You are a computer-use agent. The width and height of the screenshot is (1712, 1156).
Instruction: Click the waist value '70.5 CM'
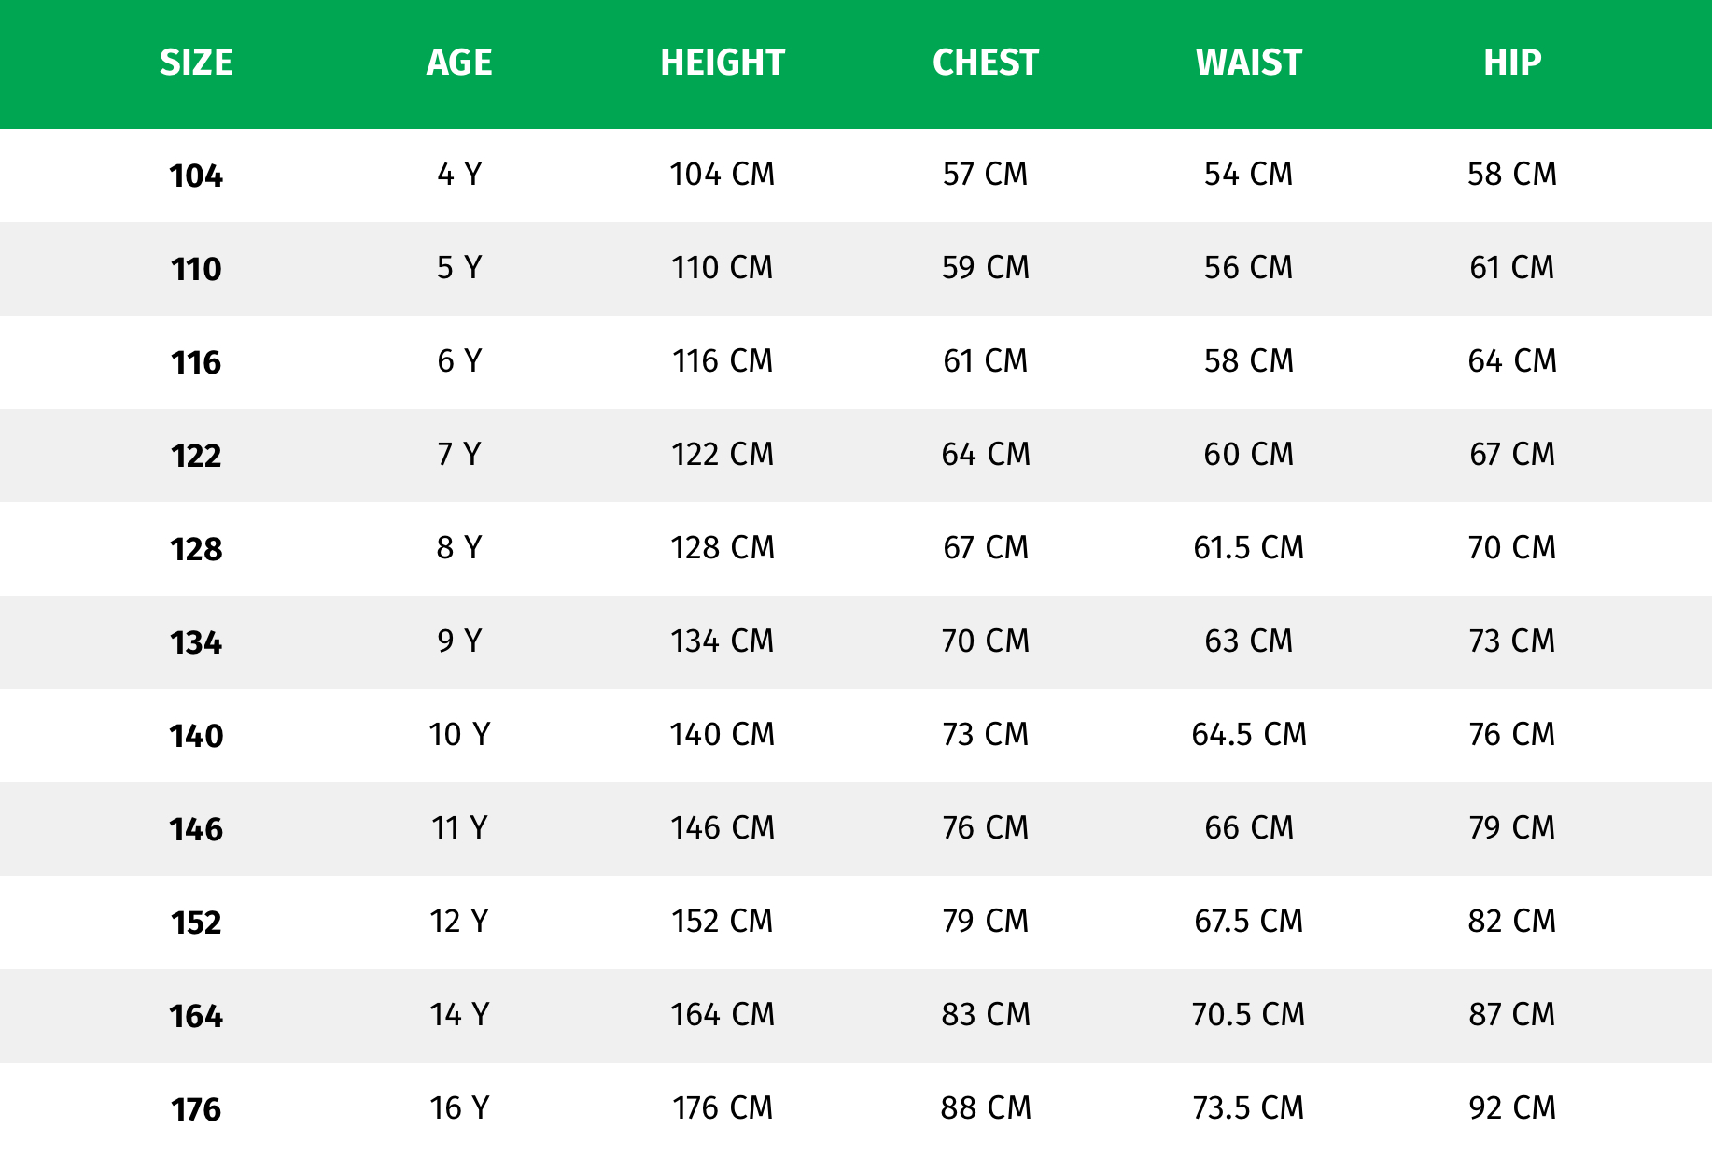point(1249,1014)
